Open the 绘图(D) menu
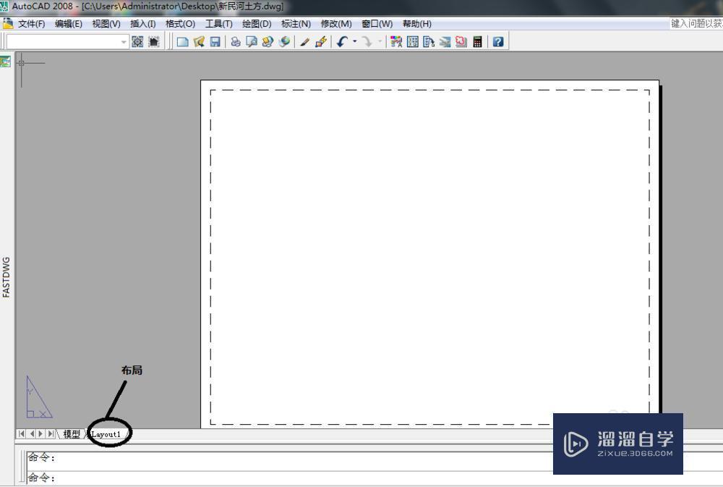Image resolution: width=723 pixels, height=487 pixels. (257, 24)
